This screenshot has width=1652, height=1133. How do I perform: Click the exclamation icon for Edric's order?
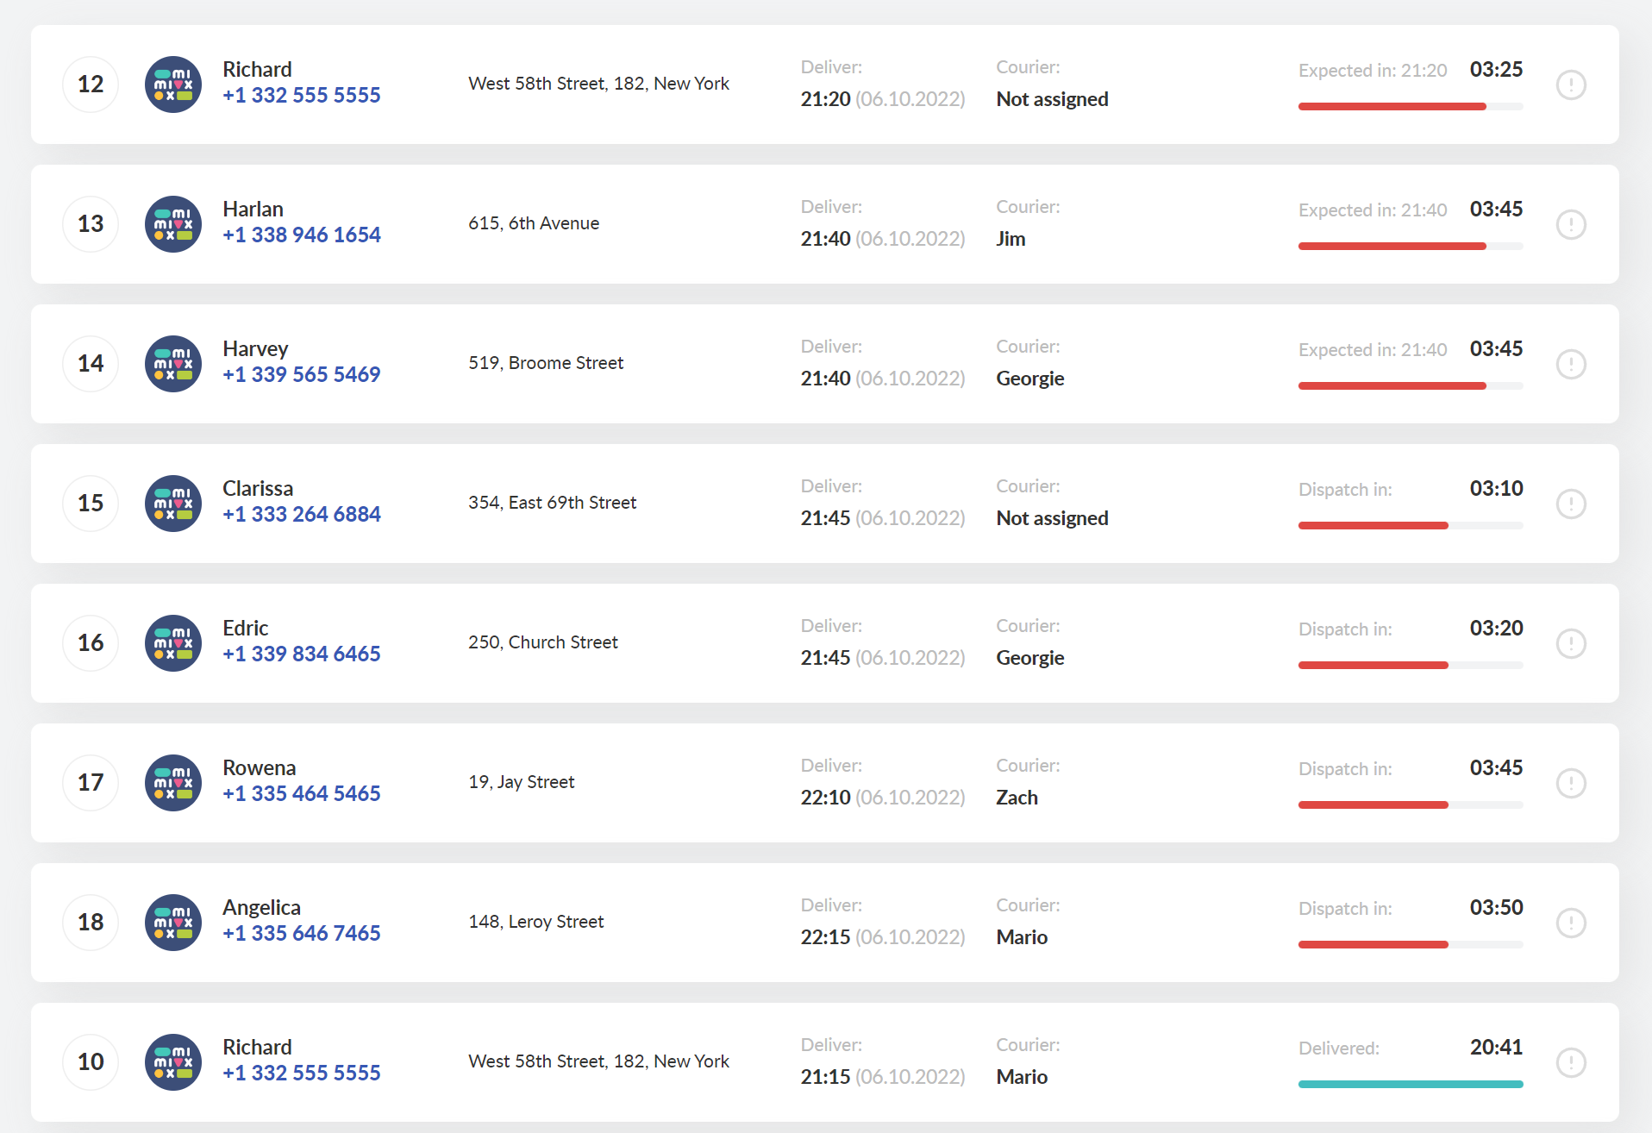[1571, 643]
